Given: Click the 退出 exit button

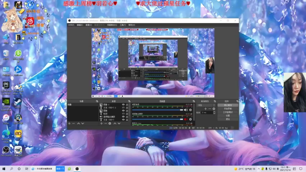Looking at the screenshot, I should pyautogui.click(x=228, y=119).
